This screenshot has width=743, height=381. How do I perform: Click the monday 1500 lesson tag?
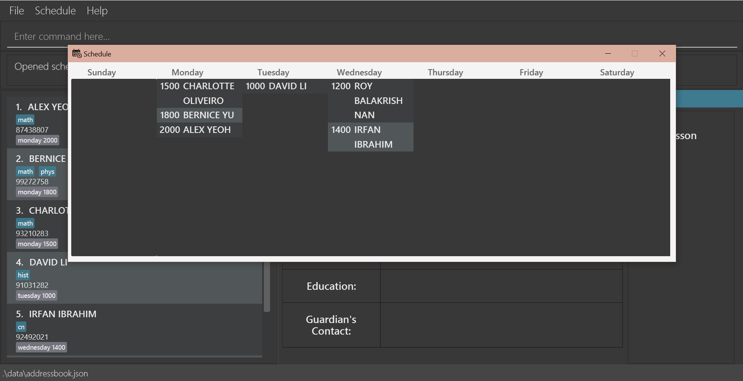37,244
